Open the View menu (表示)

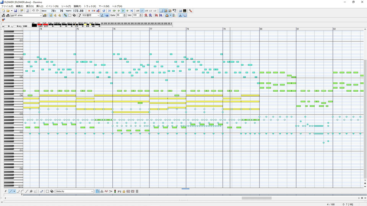(30, 6)
